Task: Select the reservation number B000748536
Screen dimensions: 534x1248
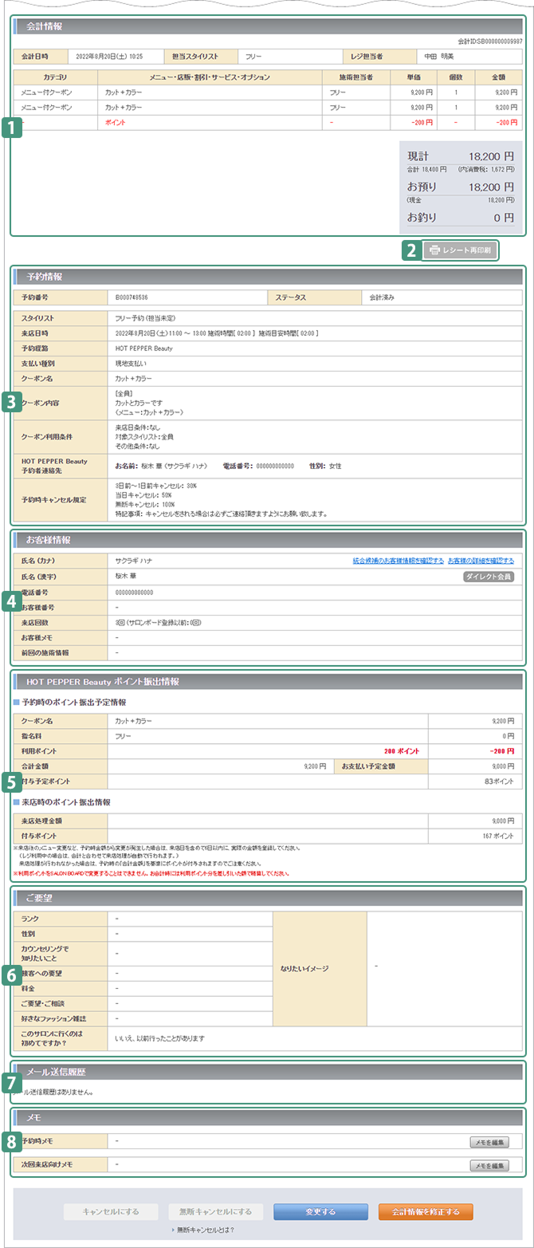Action: coord(132,297)
